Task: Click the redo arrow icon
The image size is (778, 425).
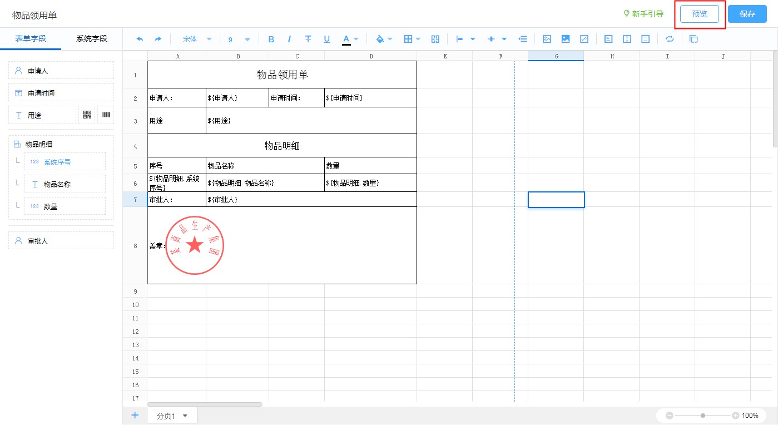Action: (x=158, y=39)
